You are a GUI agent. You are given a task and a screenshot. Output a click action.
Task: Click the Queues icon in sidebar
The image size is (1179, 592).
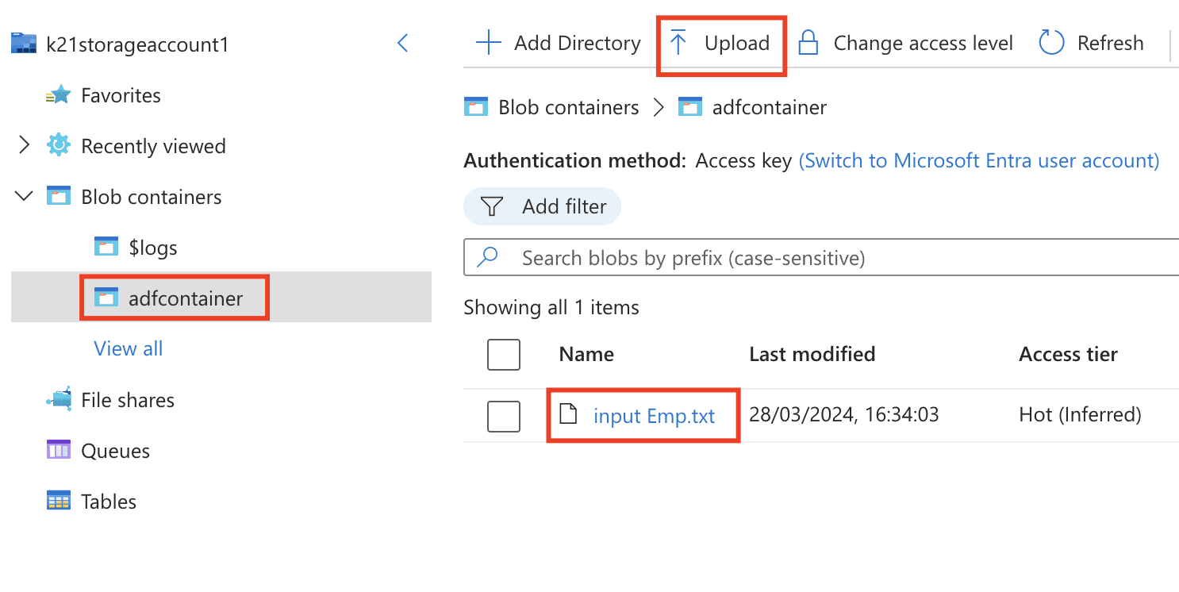59,451
